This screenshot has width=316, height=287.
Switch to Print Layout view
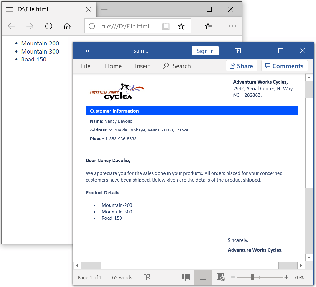pyautogui.click(x=203, y=278)
